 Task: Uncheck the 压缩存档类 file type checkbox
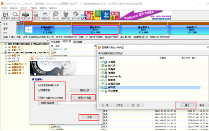click(x=103, y=84)
